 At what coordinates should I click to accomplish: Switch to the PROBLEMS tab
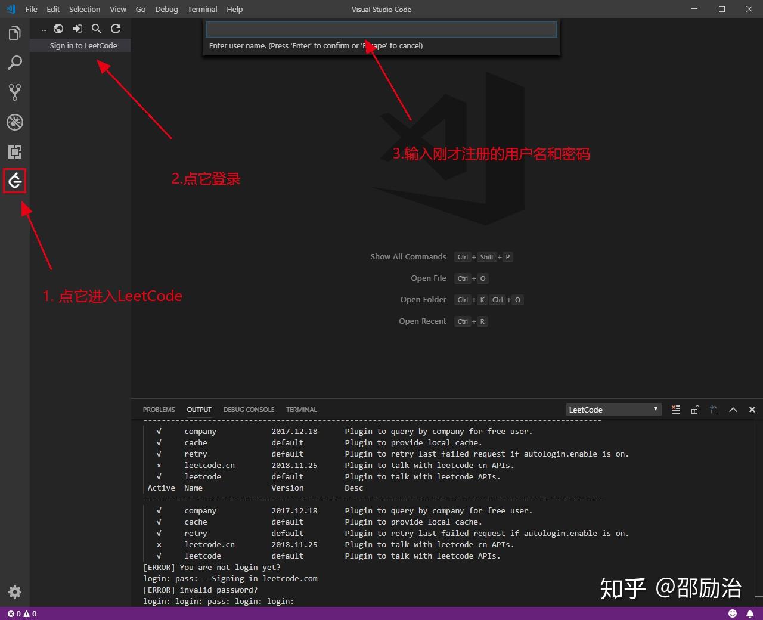pyautogui.click(x=159, y=410)
